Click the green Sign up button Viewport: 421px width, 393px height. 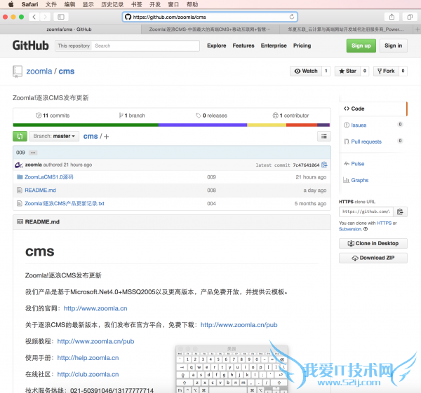361,46
